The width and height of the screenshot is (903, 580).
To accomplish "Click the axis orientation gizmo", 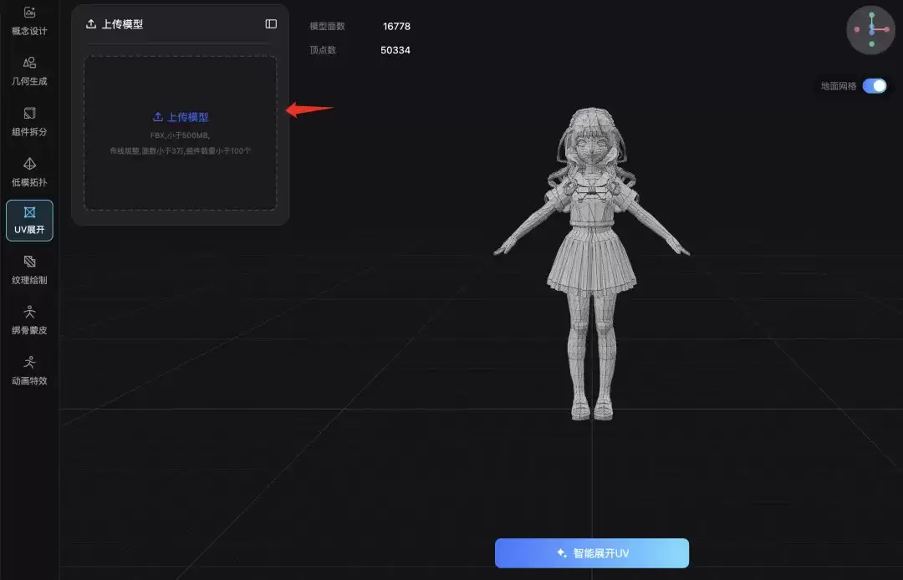I will (870, 30).
